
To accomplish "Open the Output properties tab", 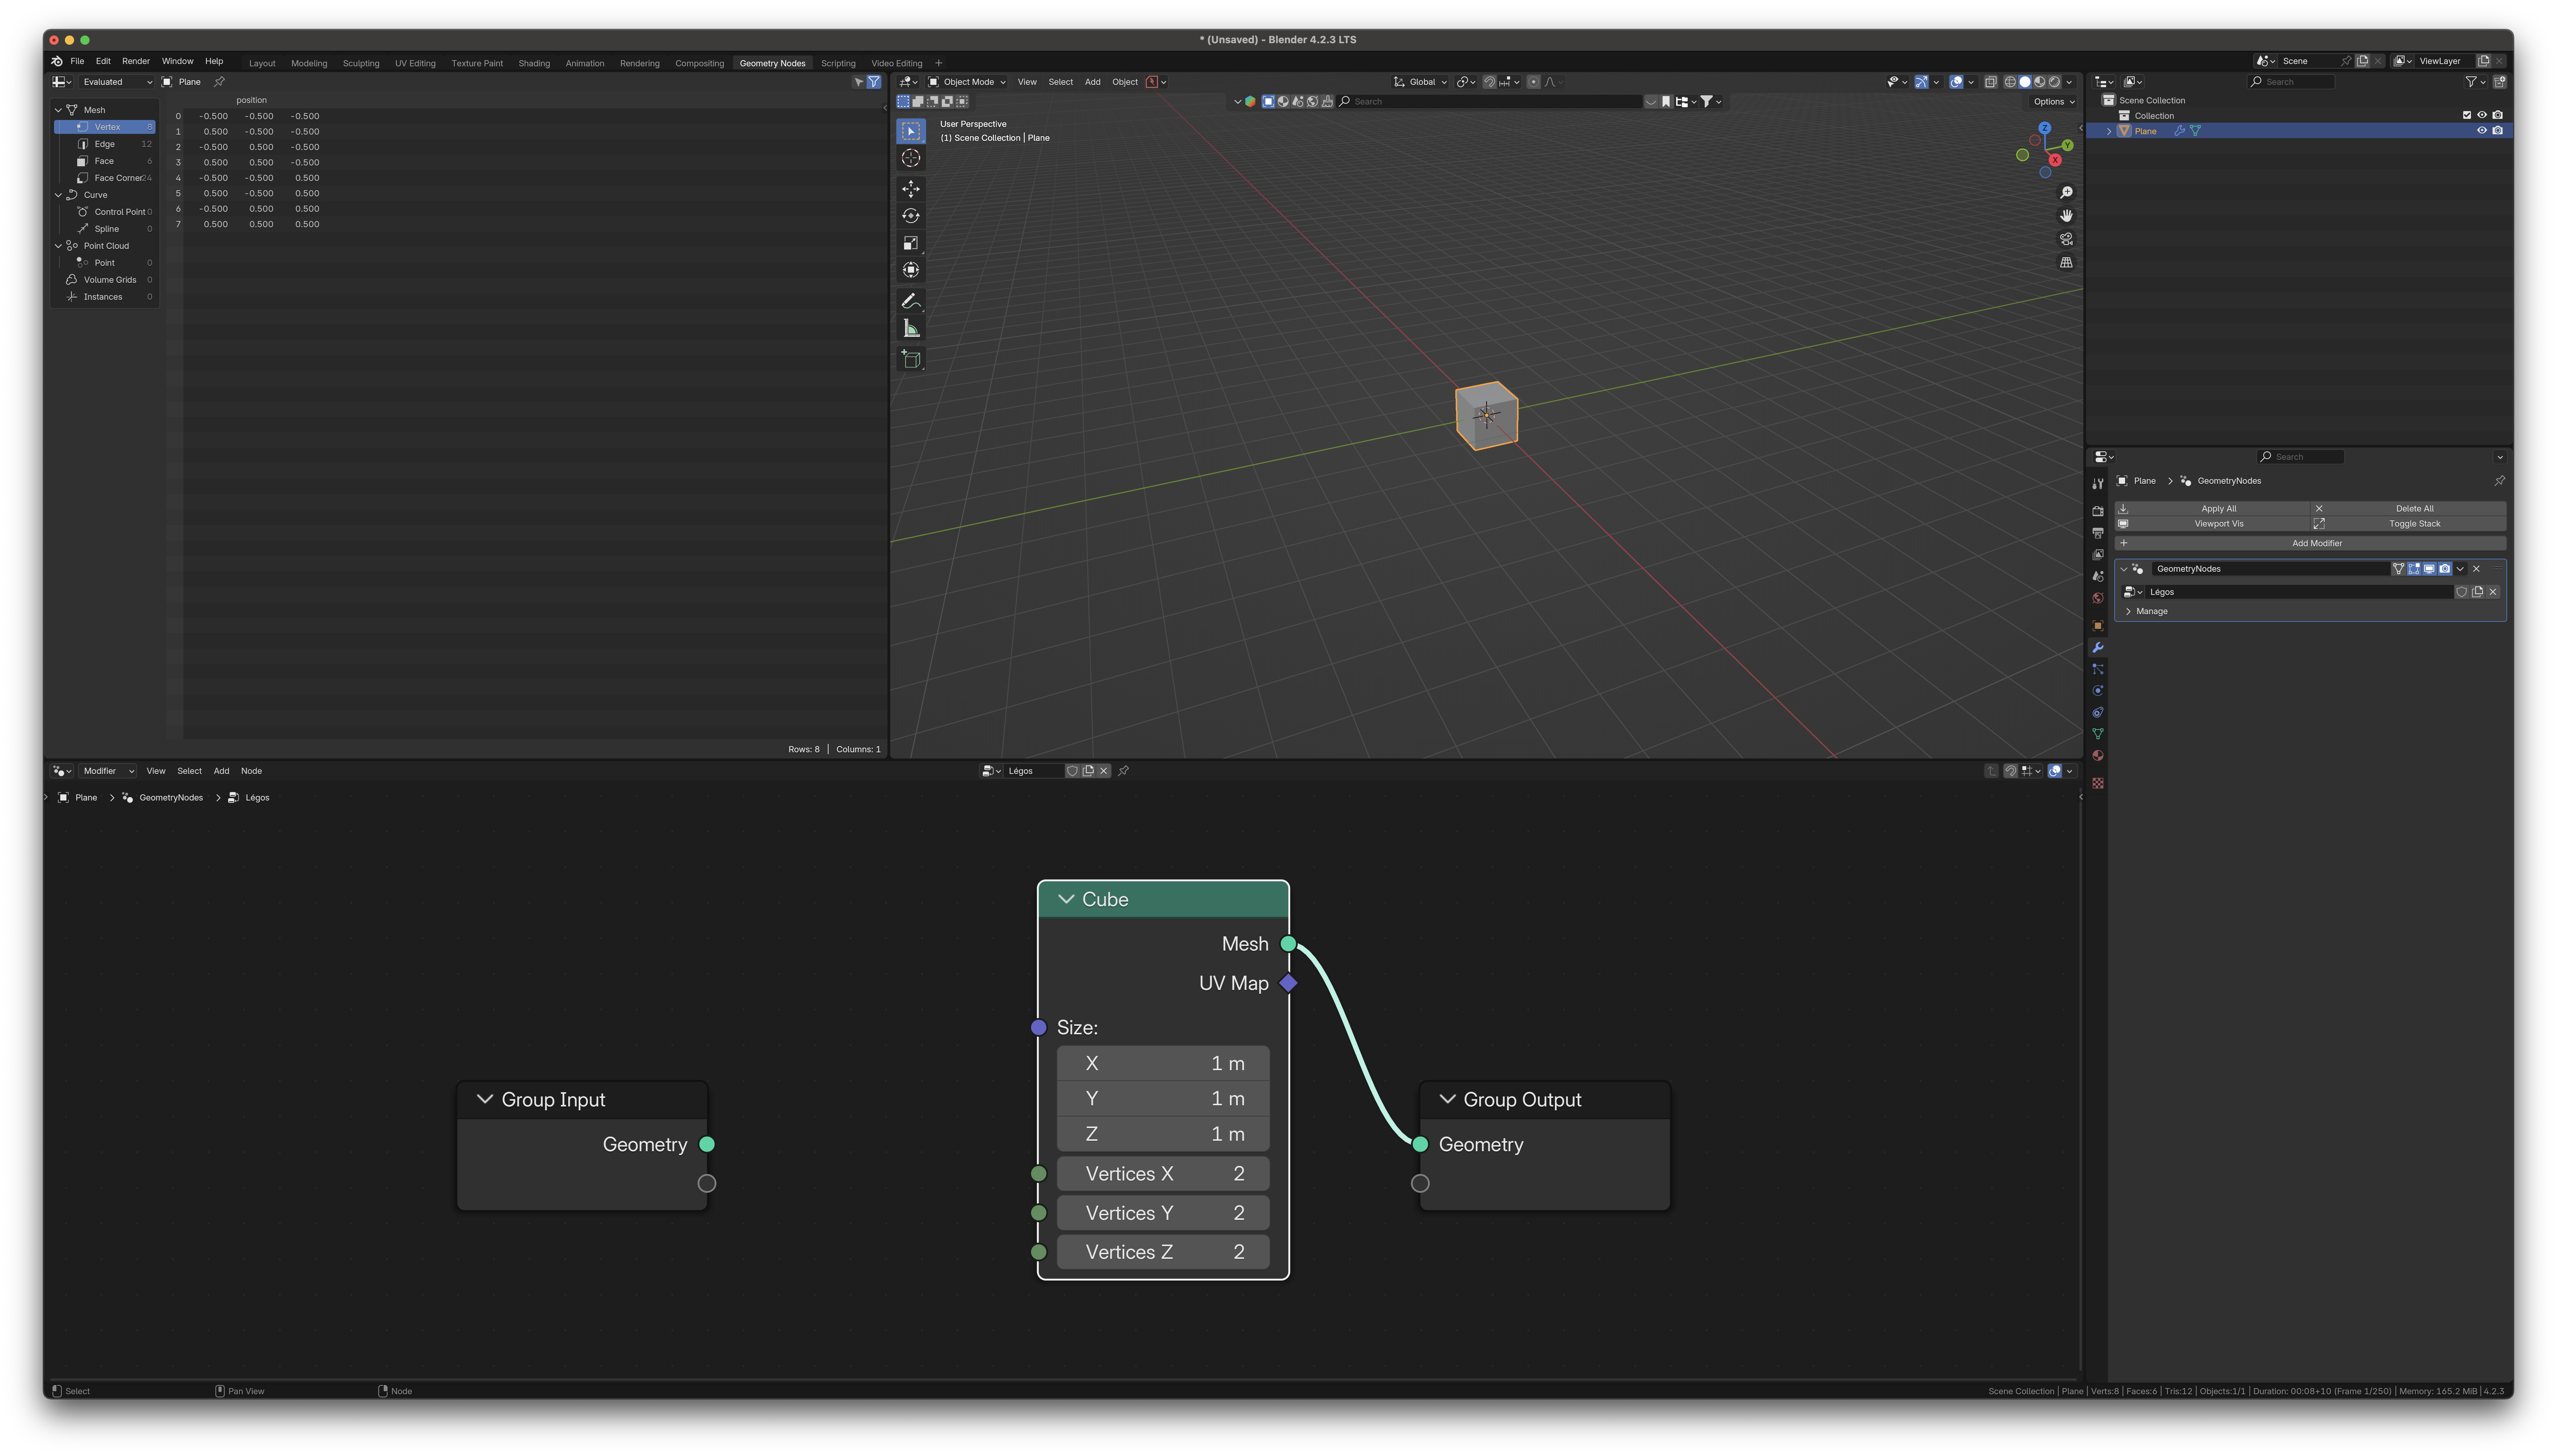I will tap(2098, 533).
